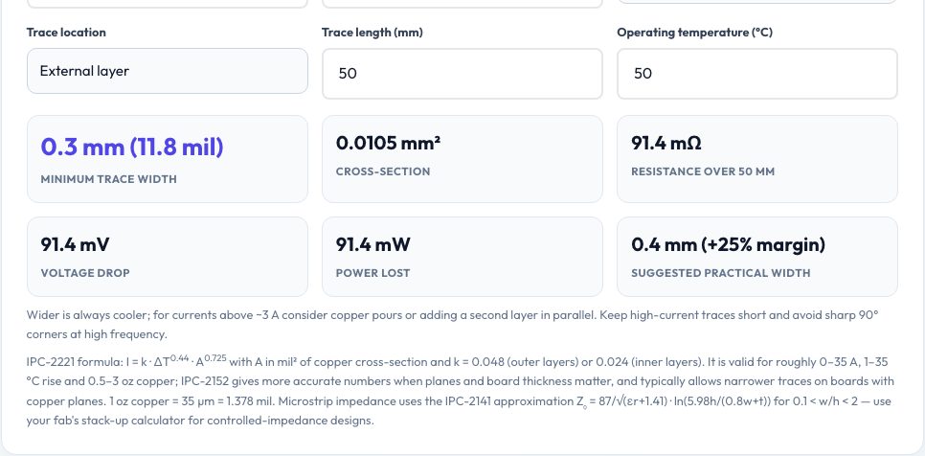Open the Trace location dropdown showing External layer
925x456 pixels.
167,71
